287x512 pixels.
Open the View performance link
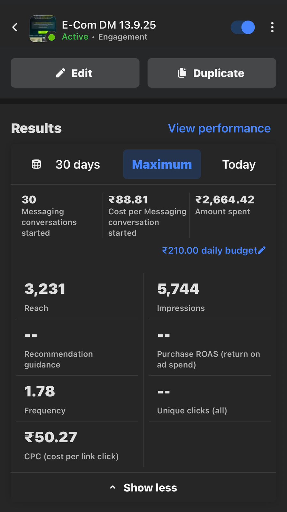click(219, 128)
